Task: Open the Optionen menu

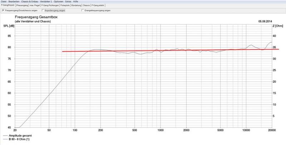Action: (x=59, y=1)
